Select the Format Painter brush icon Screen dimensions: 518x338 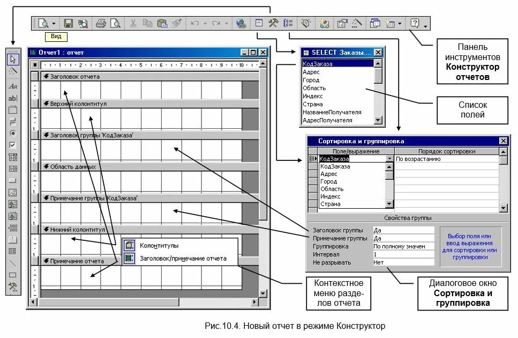177,24
